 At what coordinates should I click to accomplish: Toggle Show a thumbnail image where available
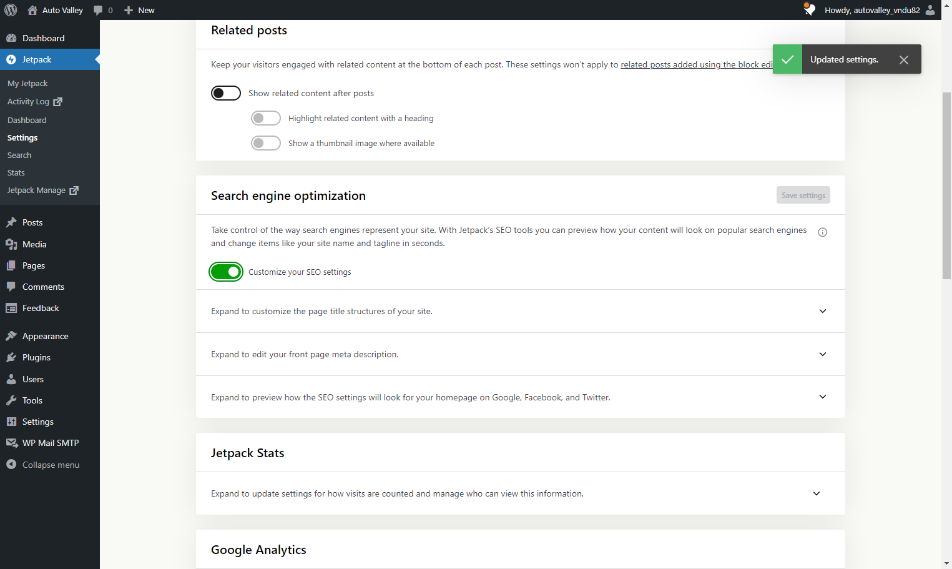pos(266,143)
